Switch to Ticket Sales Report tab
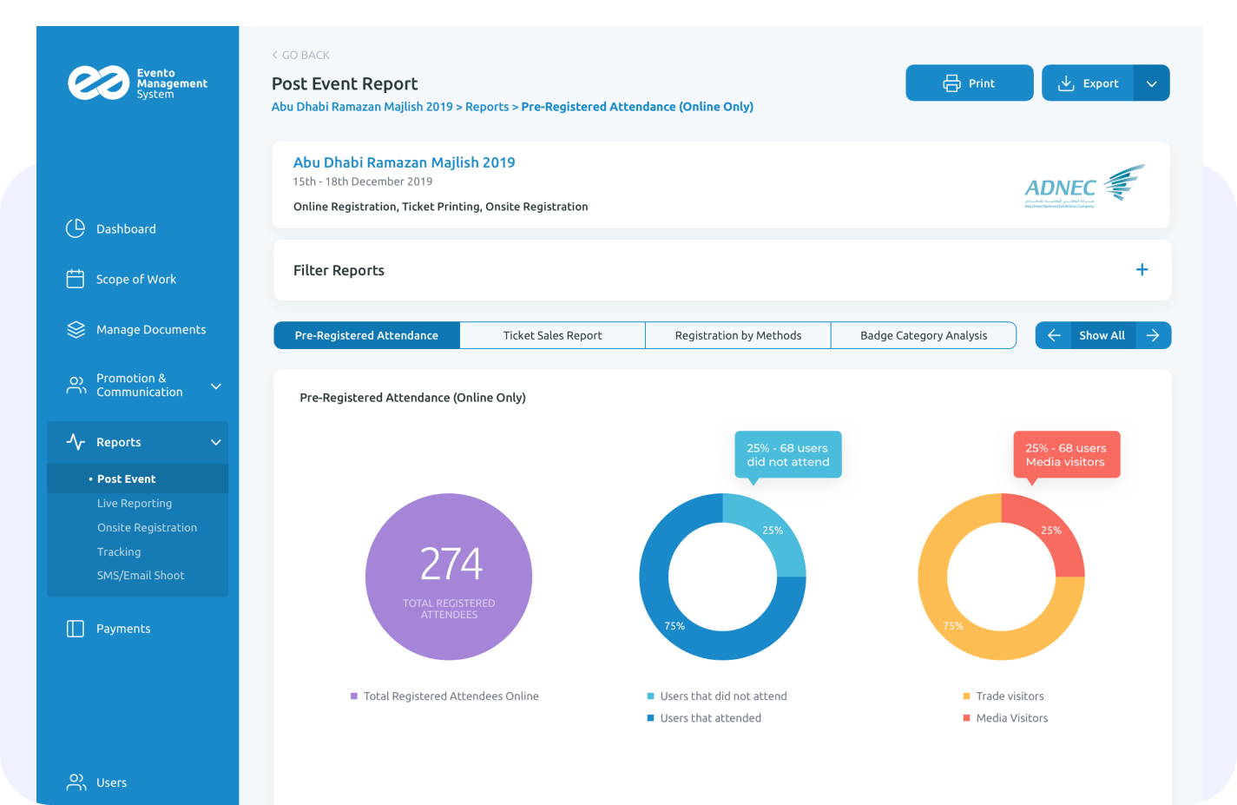 552,335
